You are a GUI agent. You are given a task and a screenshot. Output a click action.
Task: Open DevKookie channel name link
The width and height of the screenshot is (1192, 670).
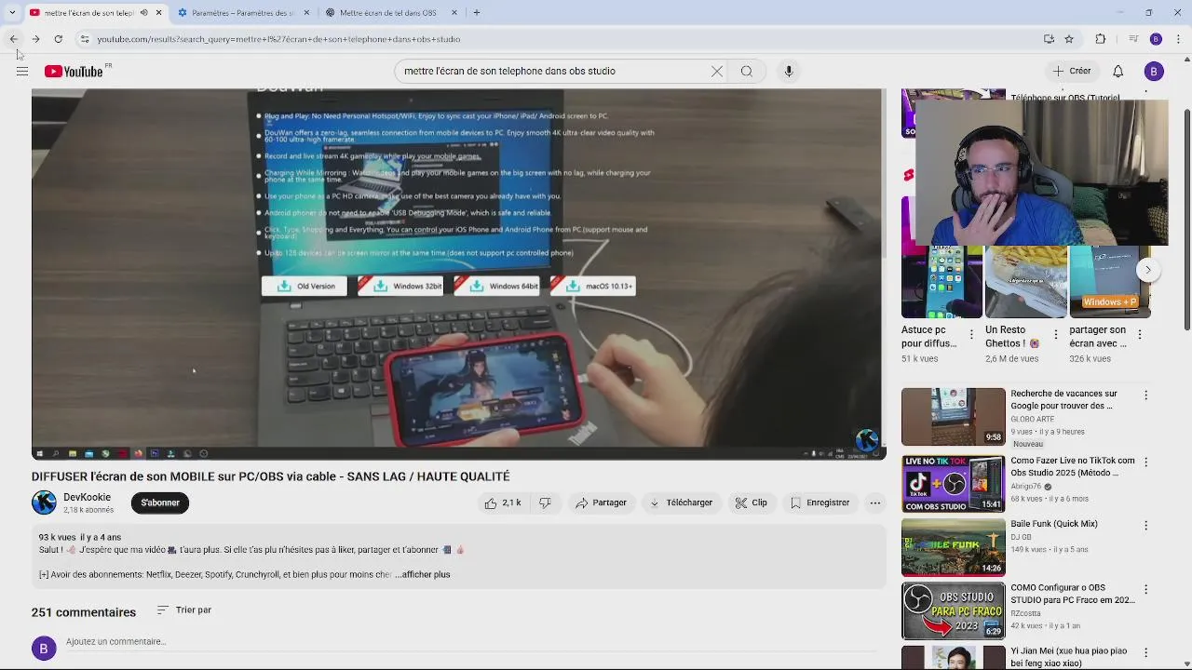[x=87, y=498]
